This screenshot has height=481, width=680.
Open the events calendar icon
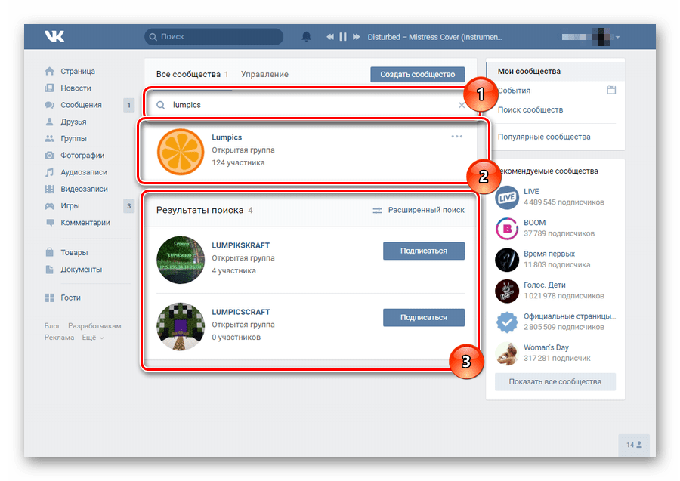click(x=611, y=91)
